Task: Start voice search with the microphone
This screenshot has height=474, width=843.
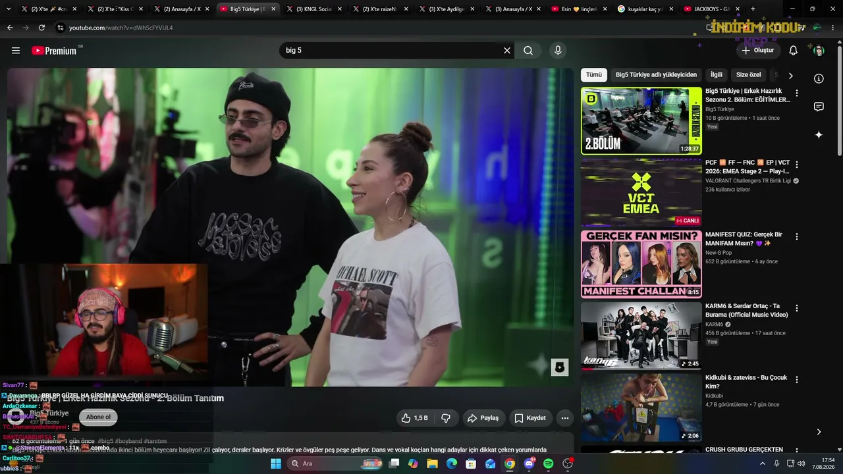Action: point(558,51)
